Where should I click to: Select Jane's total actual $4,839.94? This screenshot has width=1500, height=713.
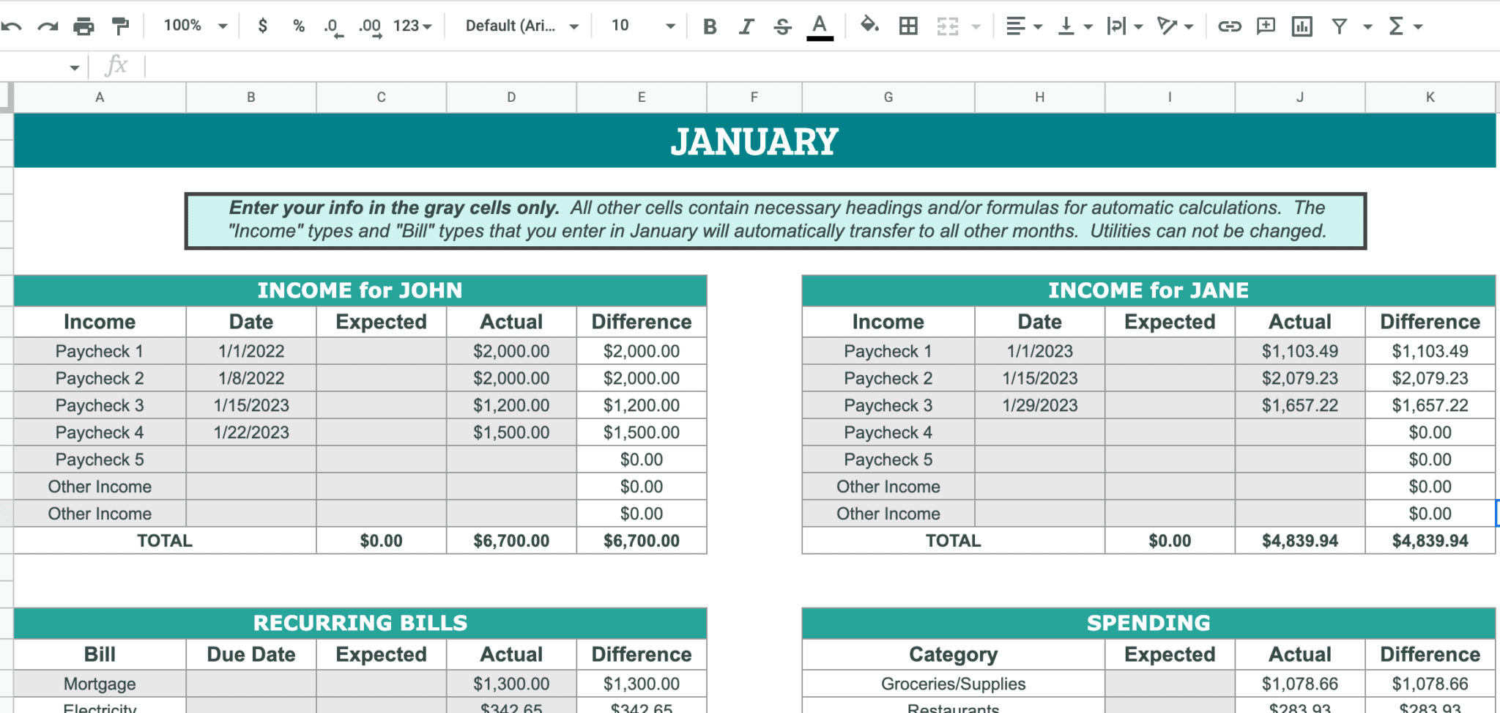click(x=1299, y=541)
